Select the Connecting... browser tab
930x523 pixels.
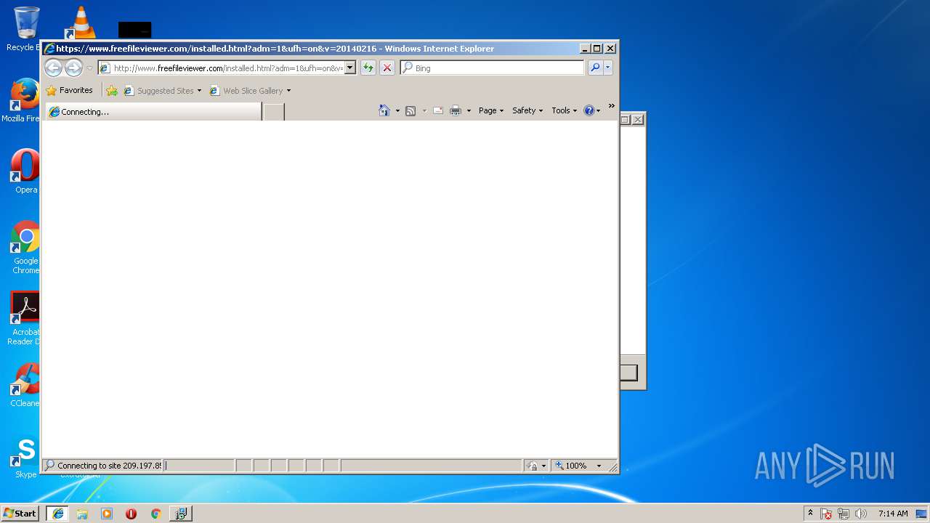pyautogui.click(x=153, y=112)
